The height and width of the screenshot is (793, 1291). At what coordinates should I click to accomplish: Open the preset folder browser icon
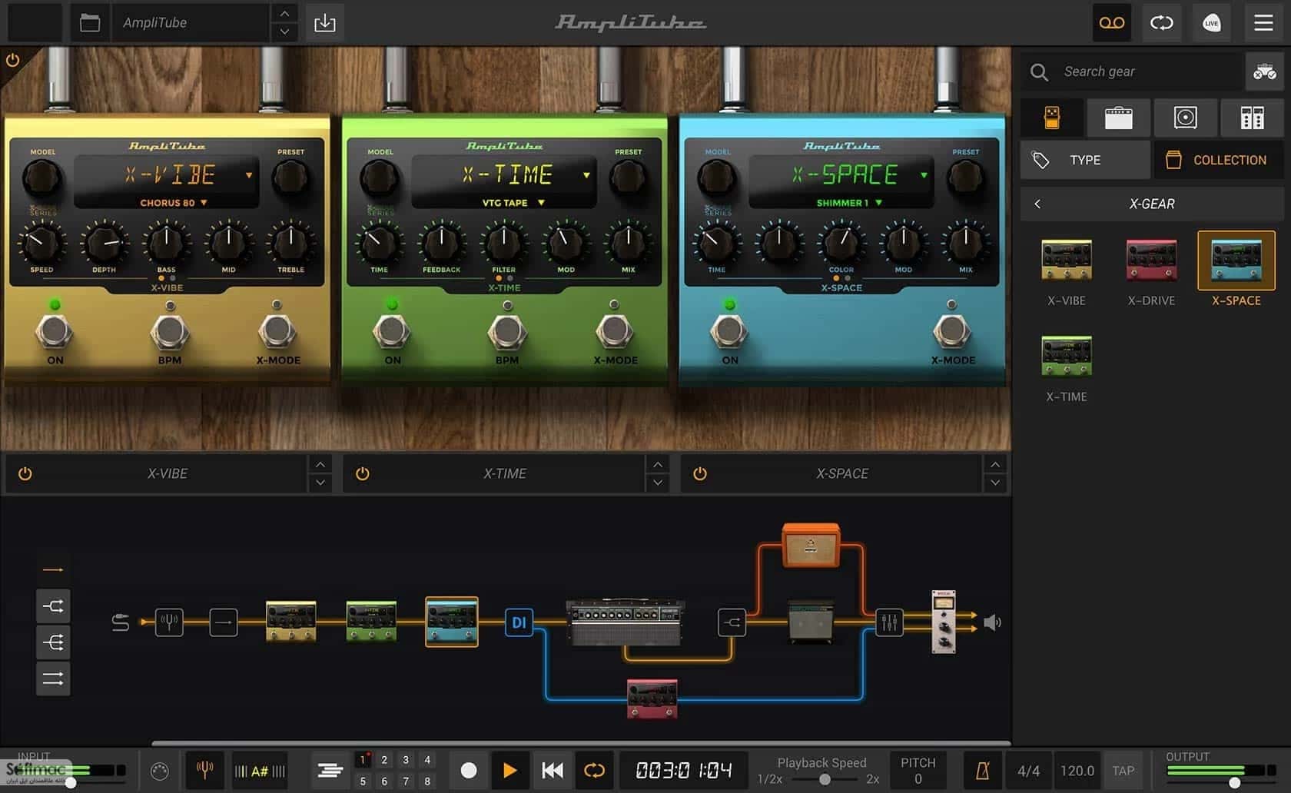tap(90, 22)
